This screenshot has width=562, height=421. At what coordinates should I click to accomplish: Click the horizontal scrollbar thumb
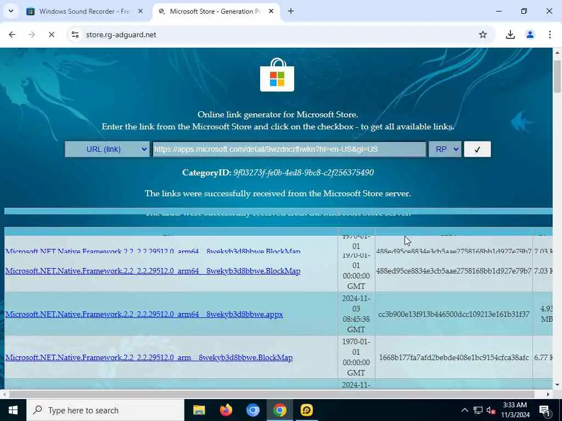coord(272,394)
